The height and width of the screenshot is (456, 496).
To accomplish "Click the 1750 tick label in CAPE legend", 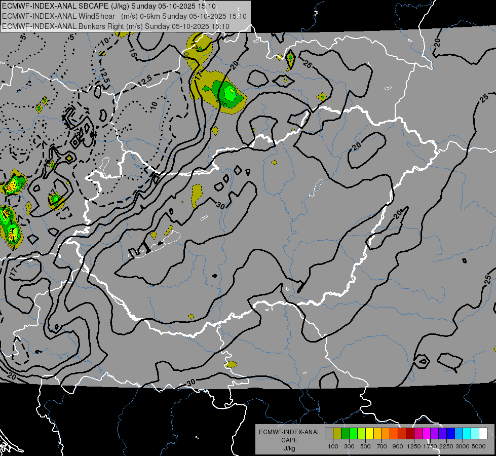I will pyautogui.click(x=430, y=446).
